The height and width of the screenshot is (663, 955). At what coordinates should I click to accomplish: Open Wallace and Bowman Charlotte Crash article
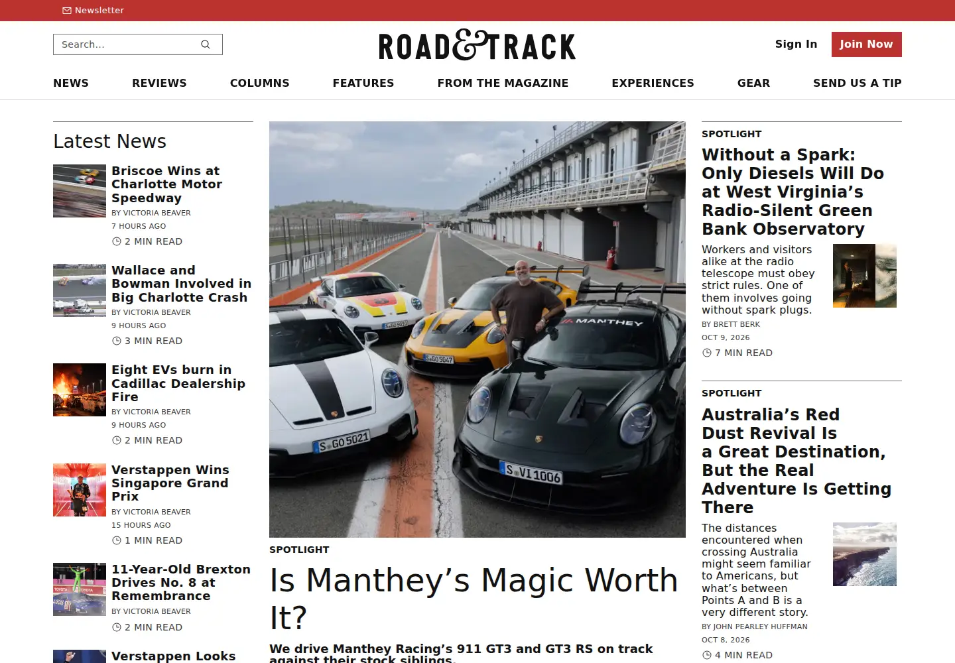181,284
